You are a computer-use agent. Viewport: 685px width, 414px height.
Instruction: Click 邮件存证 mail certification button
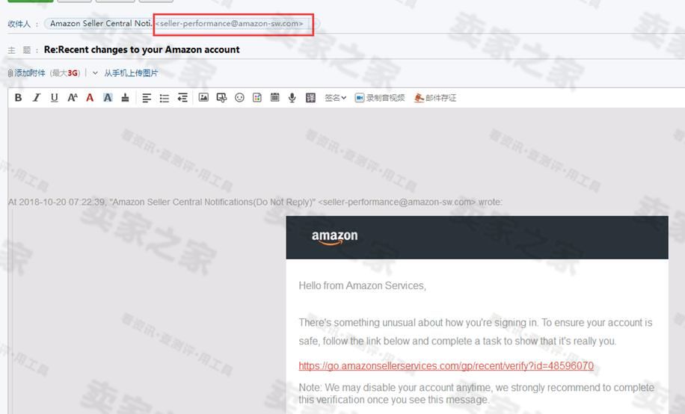(435, 98)
